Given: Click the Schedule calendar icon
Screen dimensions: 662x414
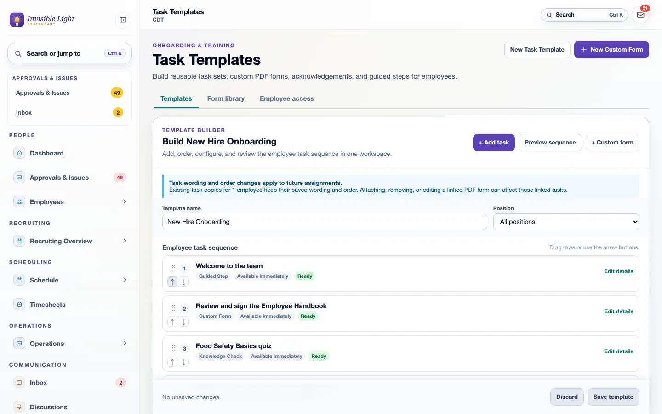Looking at the screenshot, I should pyautogui.click(x=19, y=280).
